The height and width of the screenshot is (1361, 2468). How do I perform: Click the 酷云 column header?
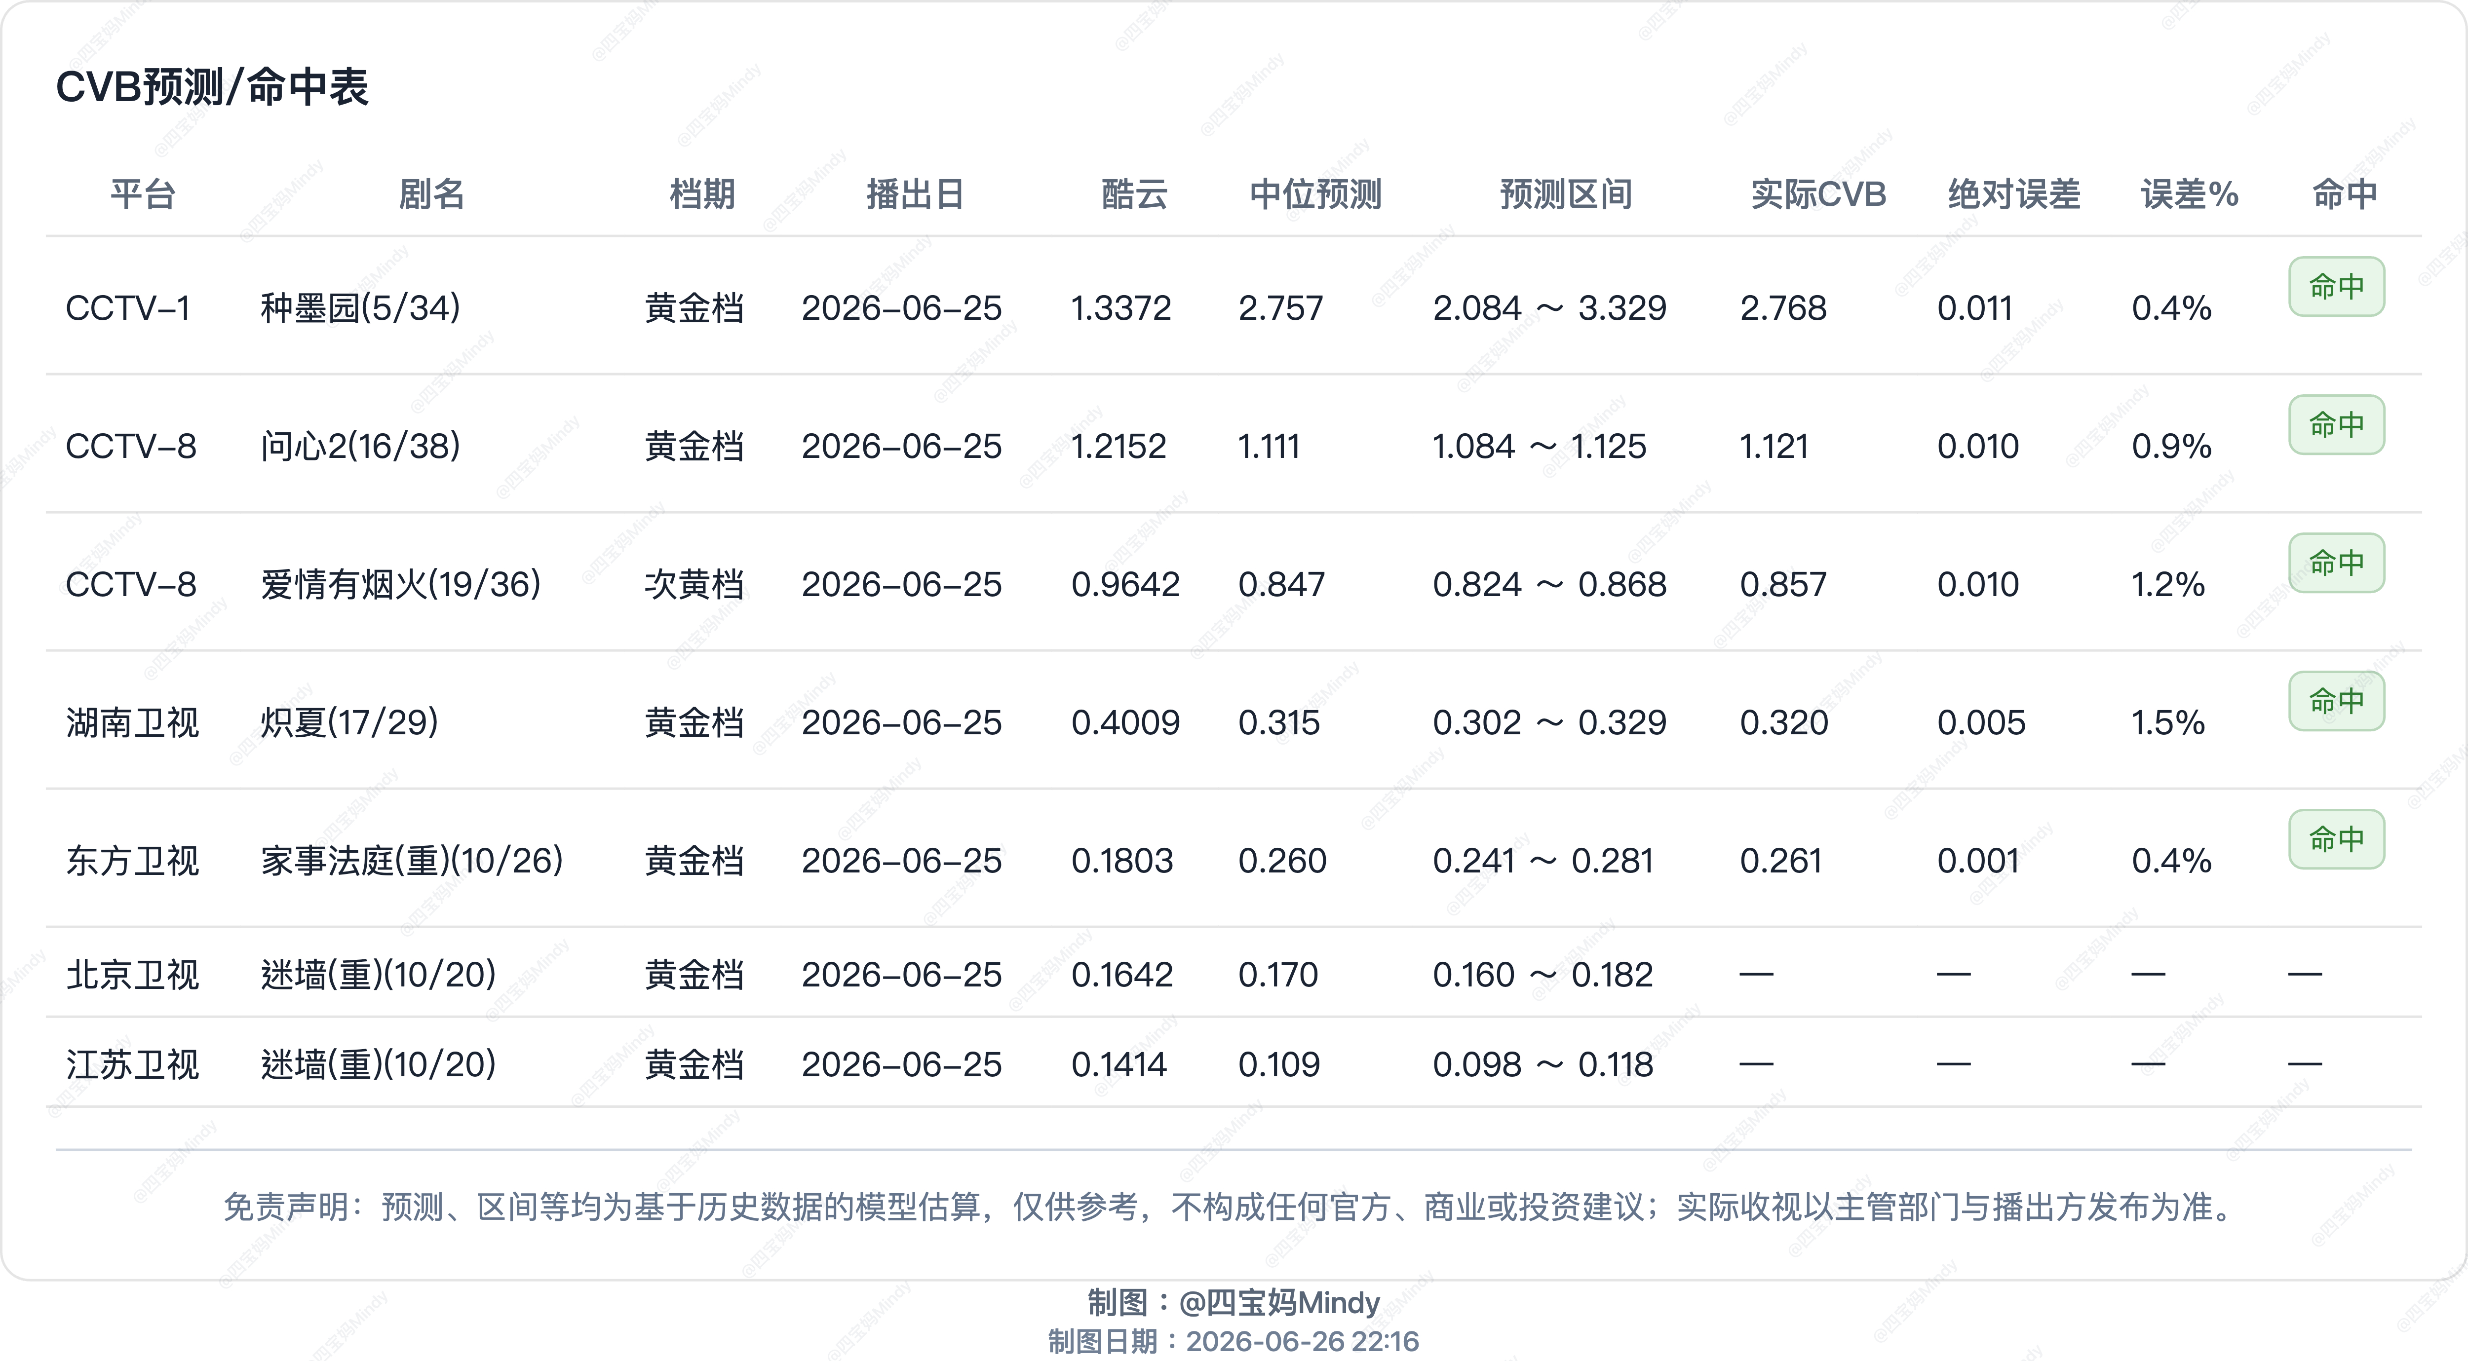1134,194
